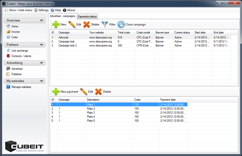Click the Close campaign round icon

(121, 25)
